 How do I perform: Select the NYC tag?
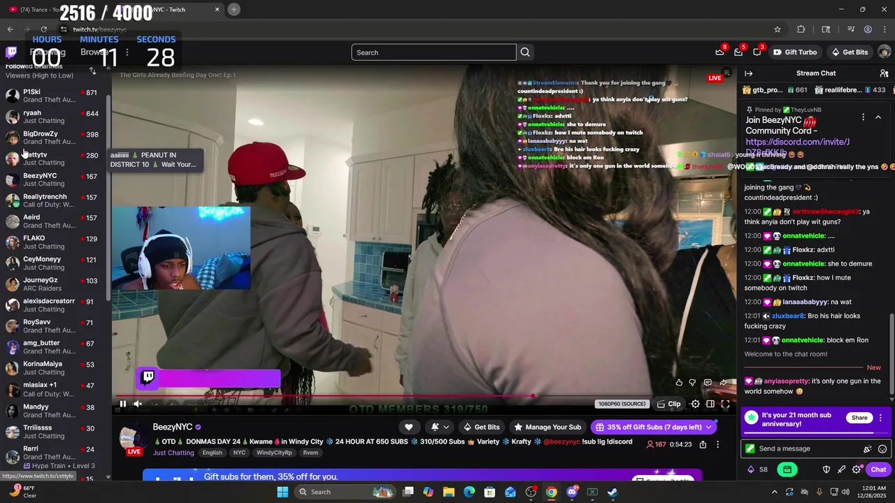(x=239, y=453)
